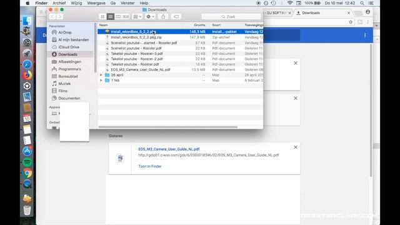Select Takelist youtube - Rooster.pdf

[x=181, y=64]
